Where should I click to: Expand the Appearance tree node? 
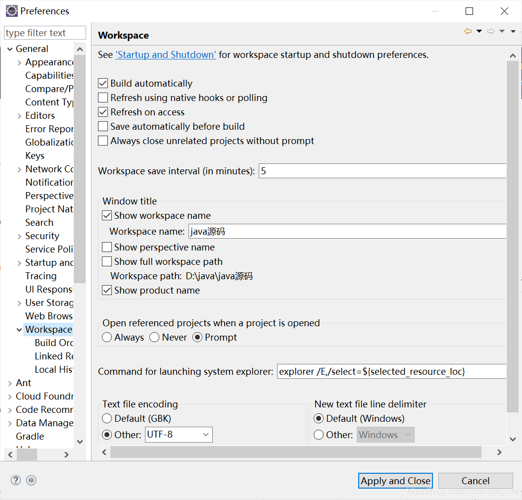[x=19, y=63]
